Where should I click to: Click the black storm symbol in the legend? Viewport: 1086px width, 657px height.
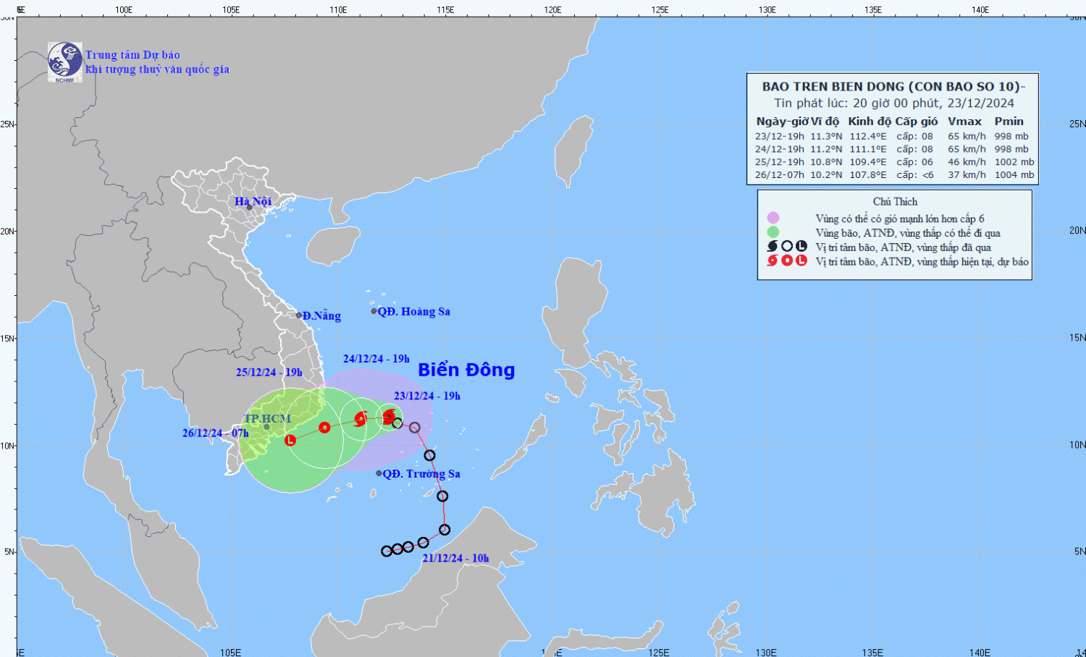click(773, 247)
